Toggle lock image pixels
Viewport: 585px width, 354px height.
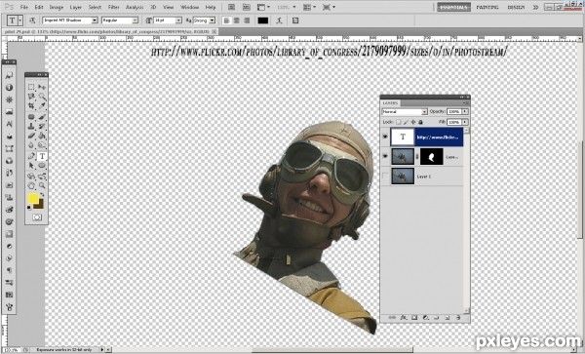[406, 122]
